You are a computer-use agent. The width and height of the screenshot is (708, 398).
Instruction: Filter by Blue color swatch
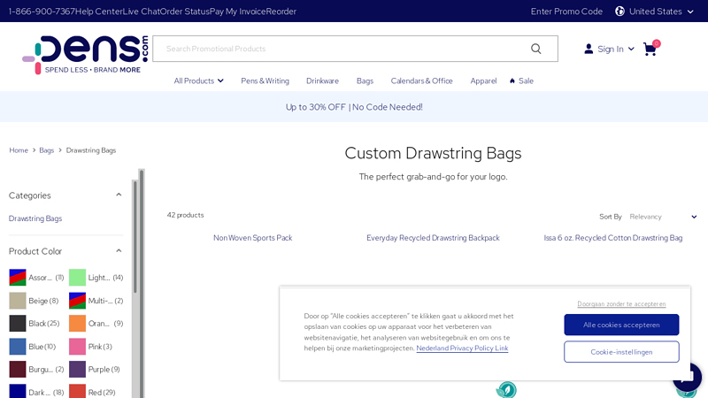[x=18, y=347]
